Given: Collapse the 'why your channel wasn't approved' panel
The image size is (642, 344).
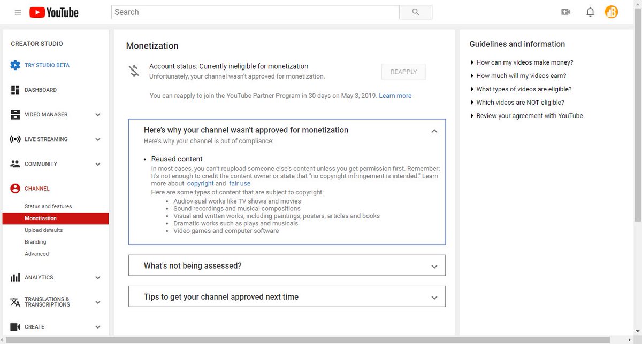Looking at the screenshot, I should point(434,131).
